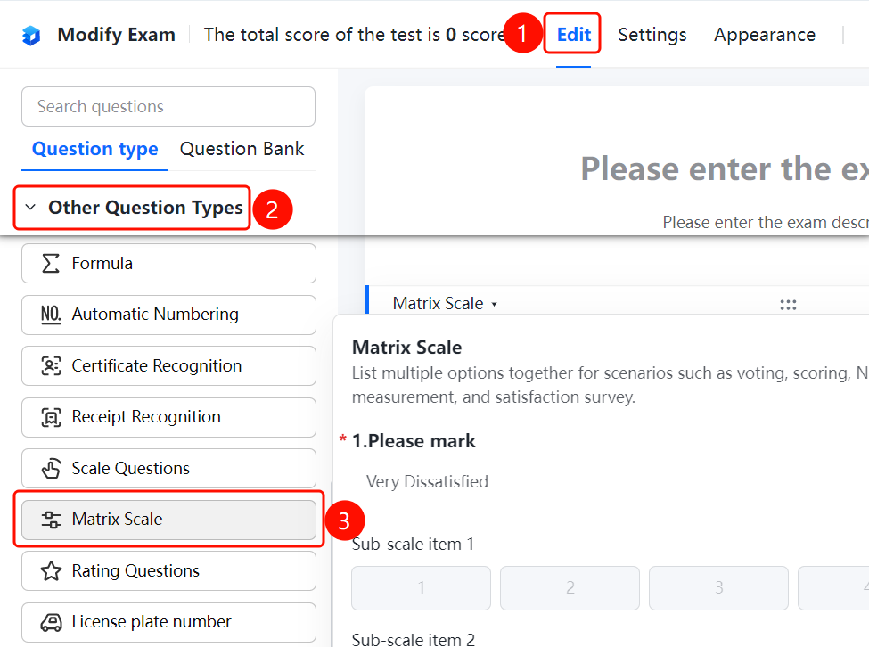Click the blue cube app logo

[x=31, y=36]
